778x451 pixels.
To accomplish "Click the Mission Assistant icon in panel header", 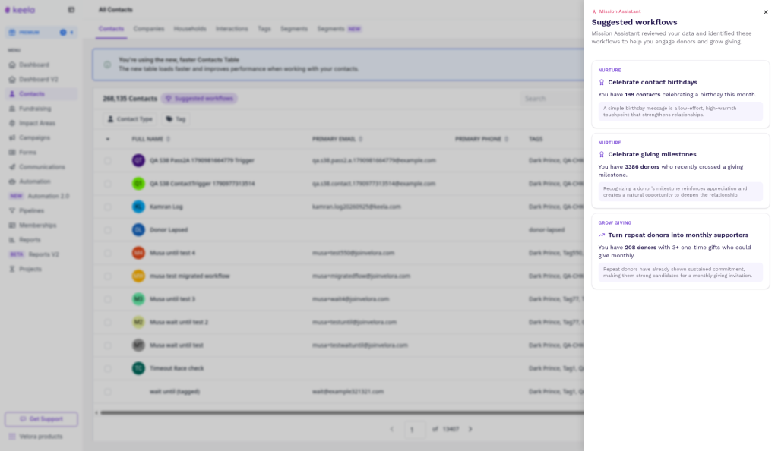I will tap(594, 11).
